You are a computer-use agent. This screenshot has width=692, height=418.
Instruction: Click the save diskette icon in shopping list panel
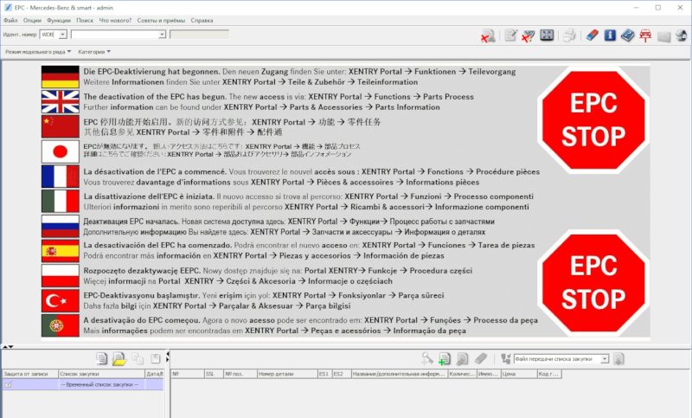click(156, 359)
